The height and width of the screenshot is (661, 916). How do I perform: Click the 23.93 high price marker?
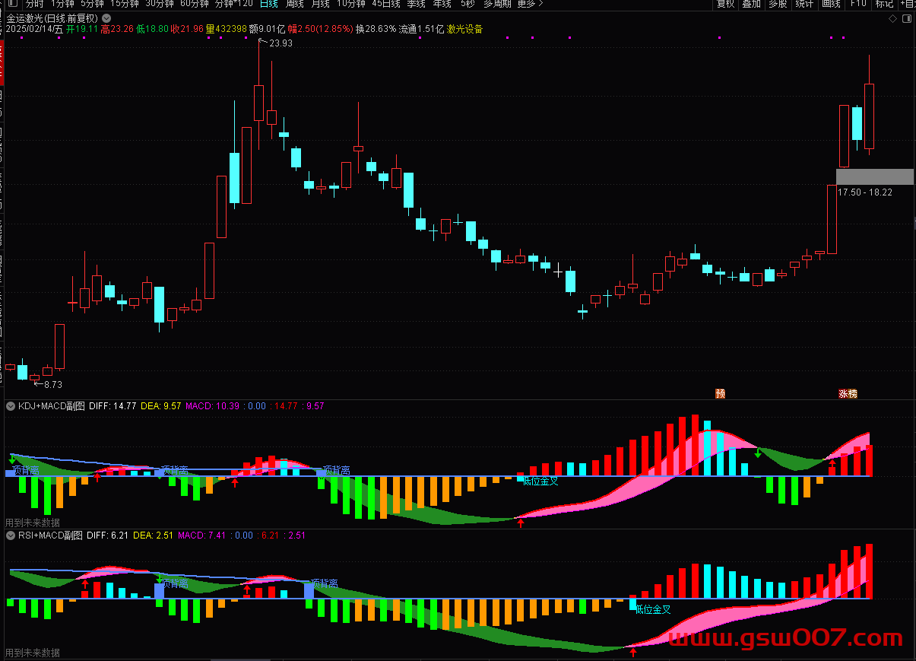280,43
